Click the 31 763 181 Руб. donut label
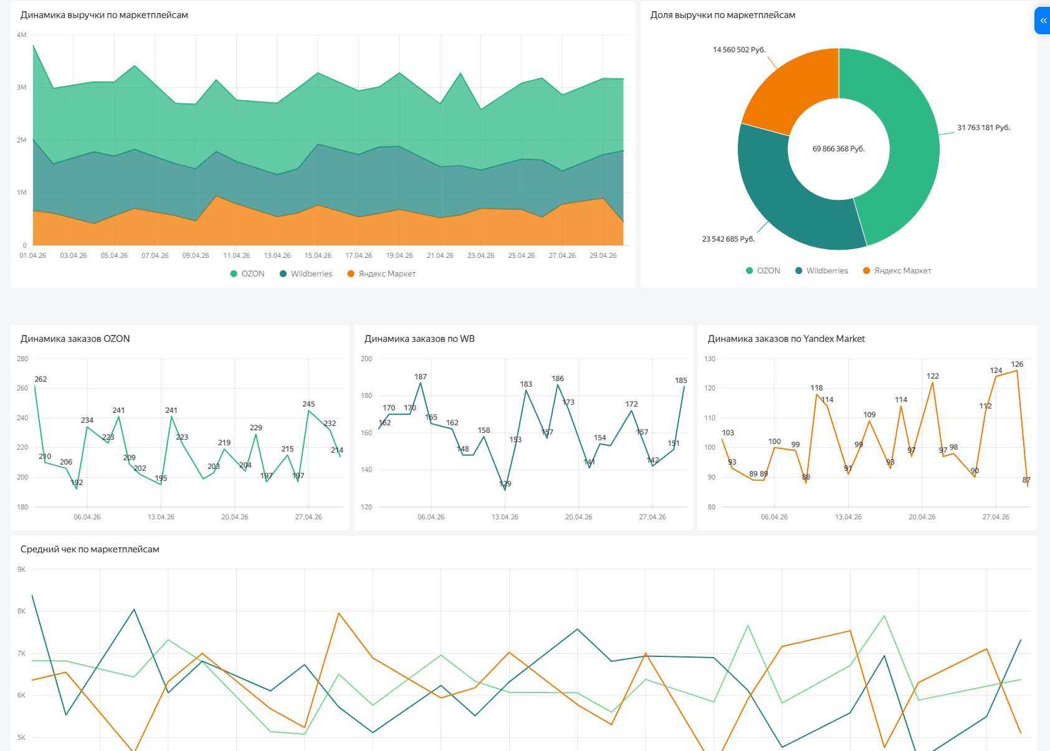The image size is (1050, 751). [983, 128]
